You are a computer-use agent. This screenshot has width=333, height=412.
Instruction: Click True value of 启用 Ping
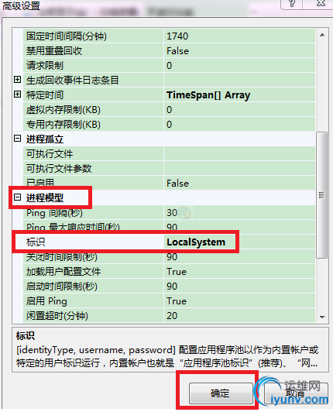tap(239, 300)
